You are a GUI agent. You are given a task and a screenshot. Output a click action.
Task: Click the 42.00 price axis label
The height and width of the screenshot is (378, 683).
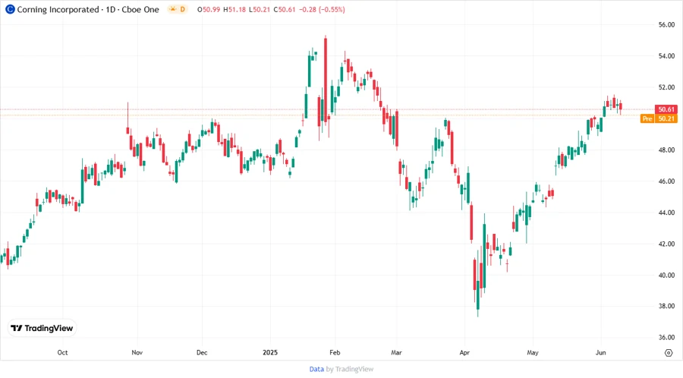pyautogui.click(x=666, y=244)
